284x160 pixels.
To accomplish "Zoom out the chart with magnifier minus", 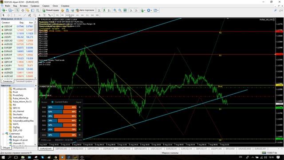I will click(x=120, y=10).
